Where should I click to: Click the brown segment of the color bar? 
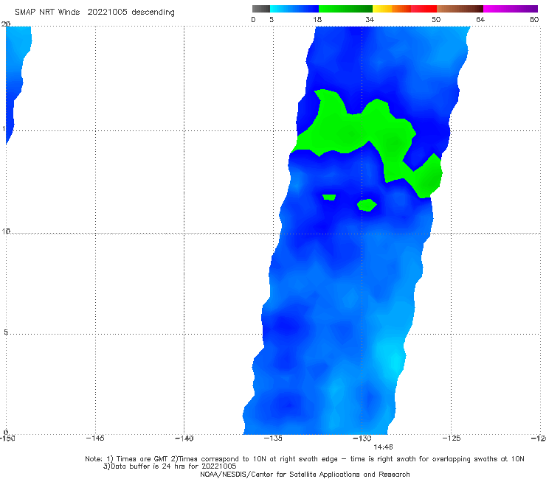(460, 9)
